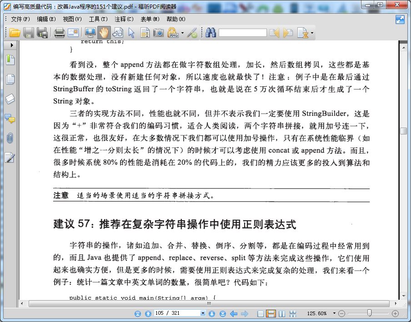Click the zoom slider handle

click(x=369, y=313)
